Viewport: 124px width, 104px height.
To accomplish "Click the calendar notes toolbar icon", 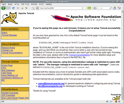I will coord(119,8).
